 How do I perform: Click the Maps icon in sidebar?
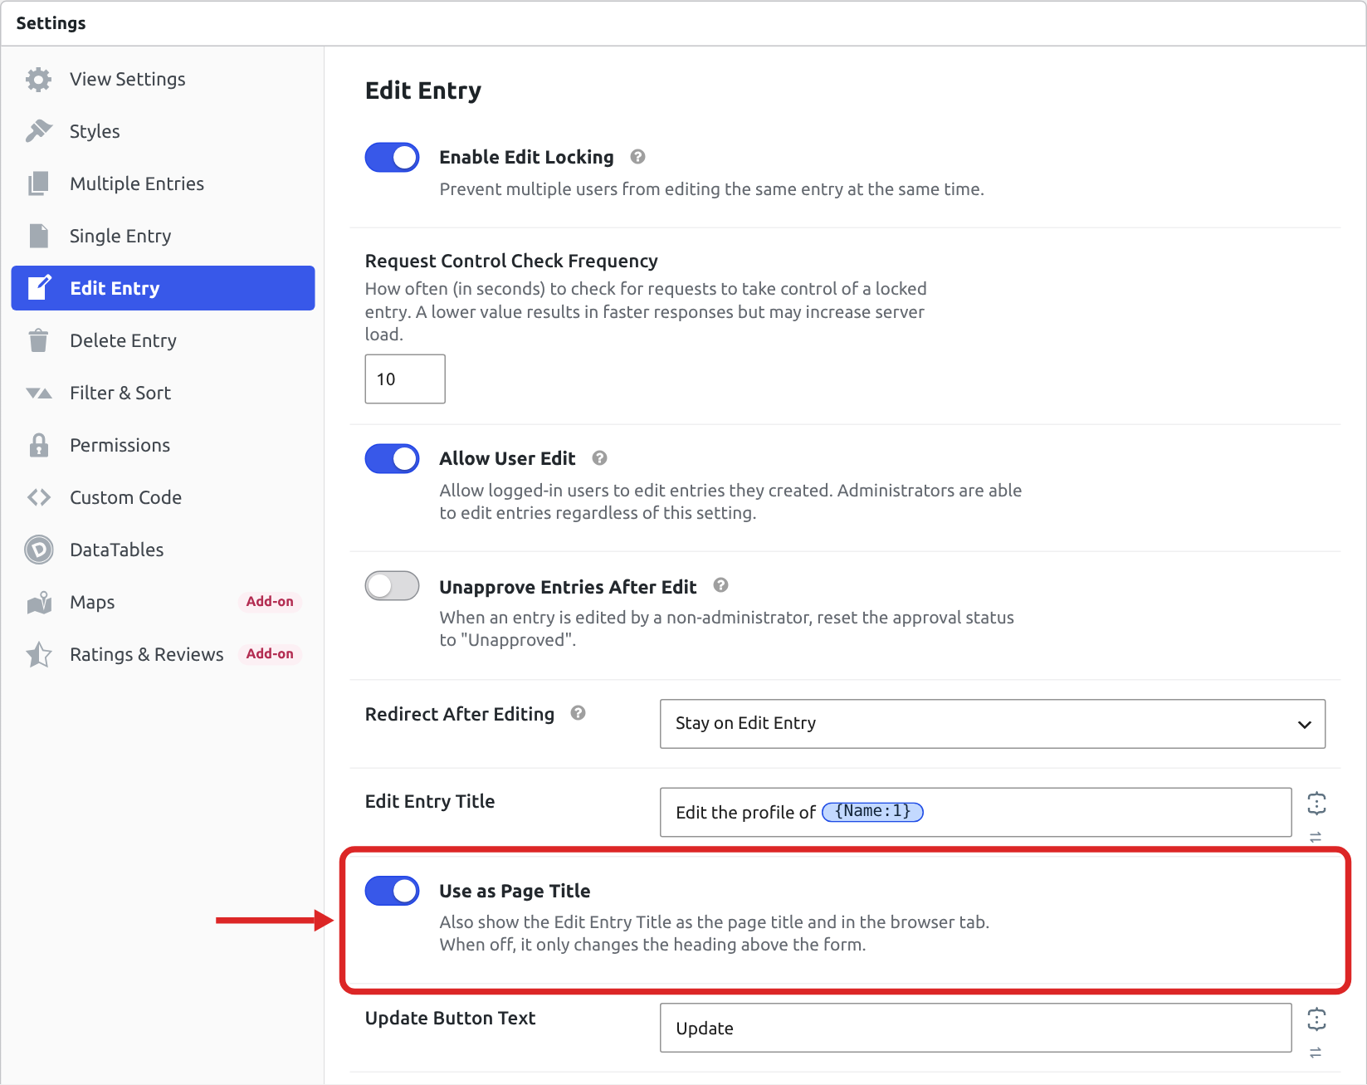coord(38,603)
